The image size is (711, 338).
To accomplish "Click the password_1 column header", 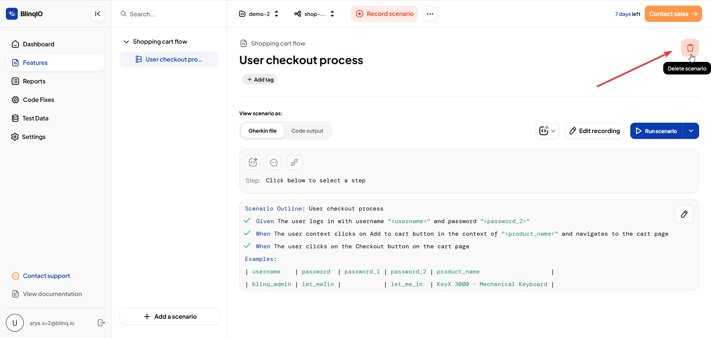I will tap(362, 272).
